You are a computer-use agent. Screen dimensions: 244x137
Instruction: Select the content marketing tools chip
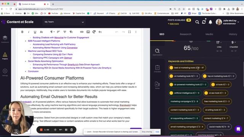pos(185,110)
